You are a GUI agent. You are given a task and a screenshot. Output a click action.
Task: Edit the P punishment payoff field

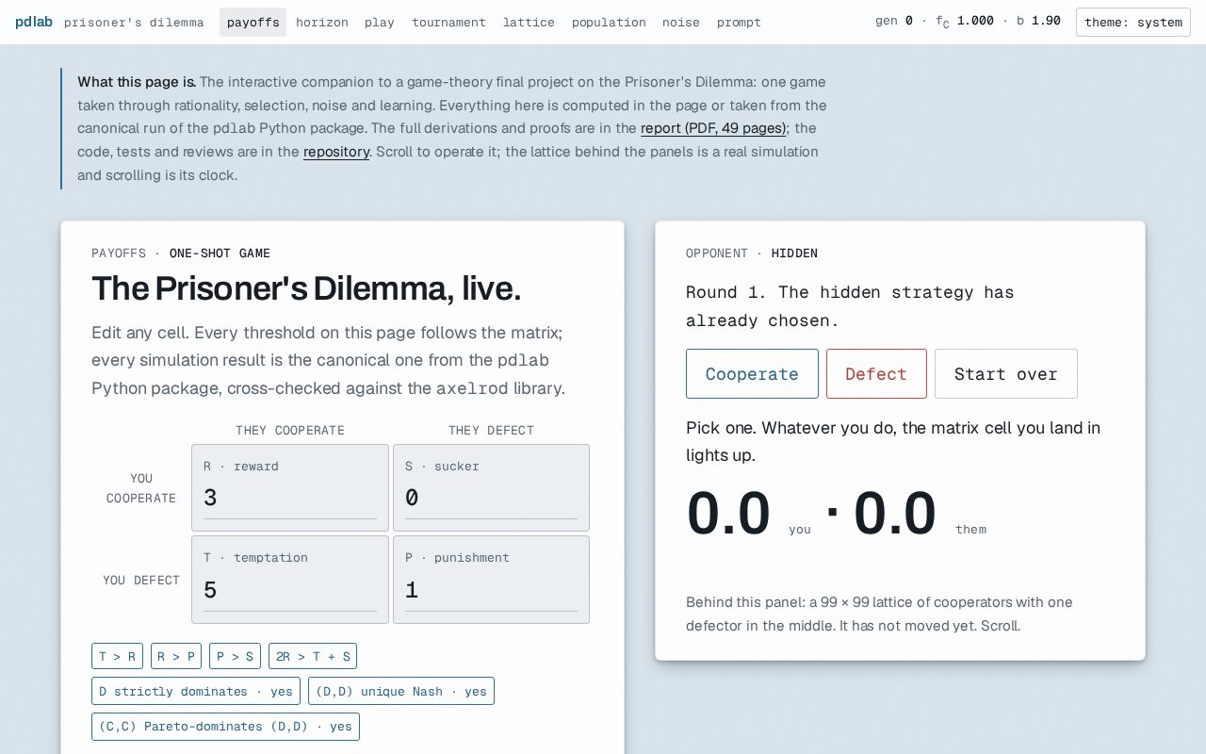(491, 590)
